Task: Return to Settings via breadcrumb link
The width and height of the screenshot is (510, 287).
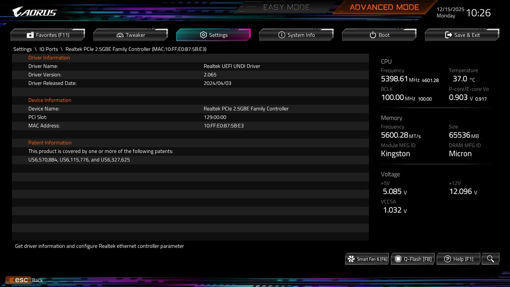Action: point(22,49)
